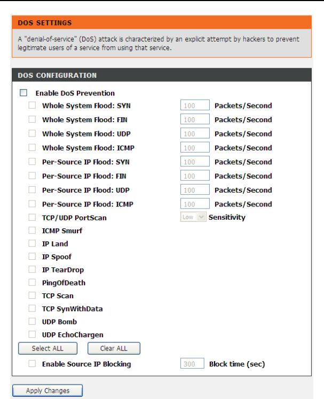Check Whole System Flood: FIN

click(x=32, y=119)
